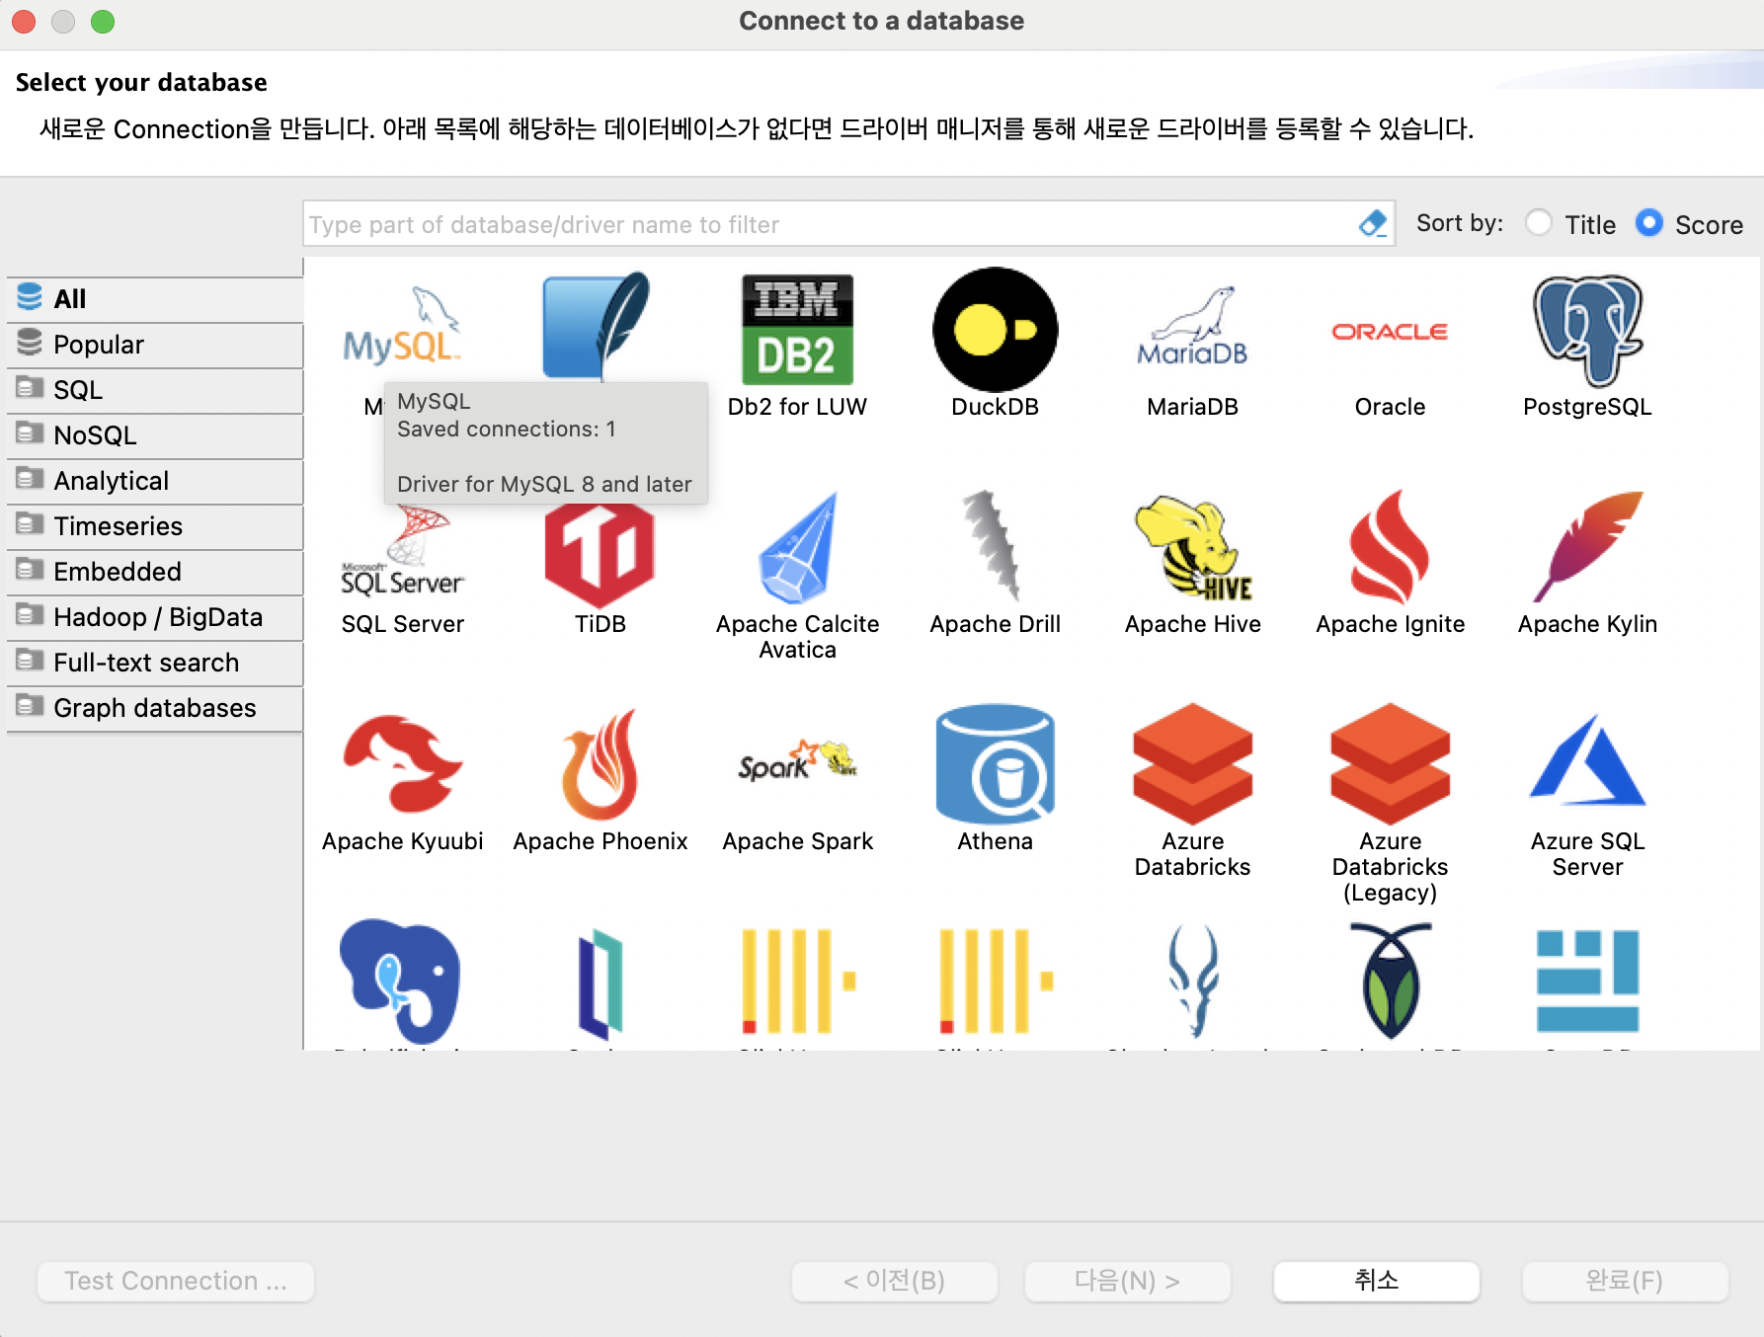Click the PostgreSQL text label
Image resolution: width=1764 pixels, height=1337 pixels.
(1587, 407)
